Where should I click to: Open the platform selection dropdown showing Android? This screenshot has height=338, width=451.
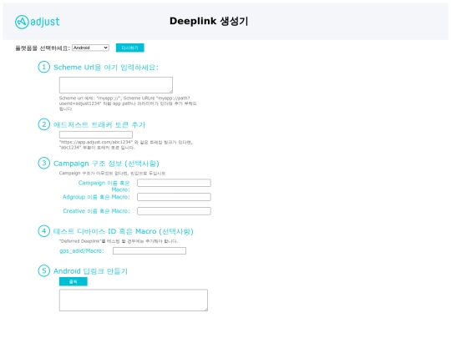[90, 48]
